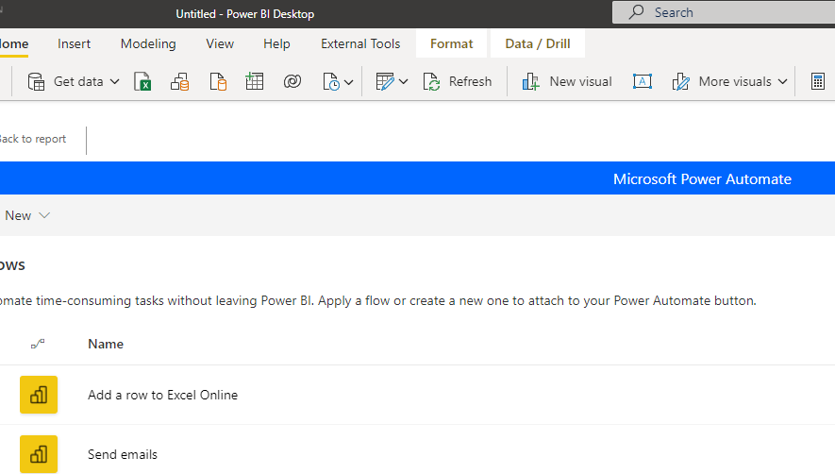
Task: Switch to the Home ribbon tab
Action: pyautogui.click(x=14, y=43)
